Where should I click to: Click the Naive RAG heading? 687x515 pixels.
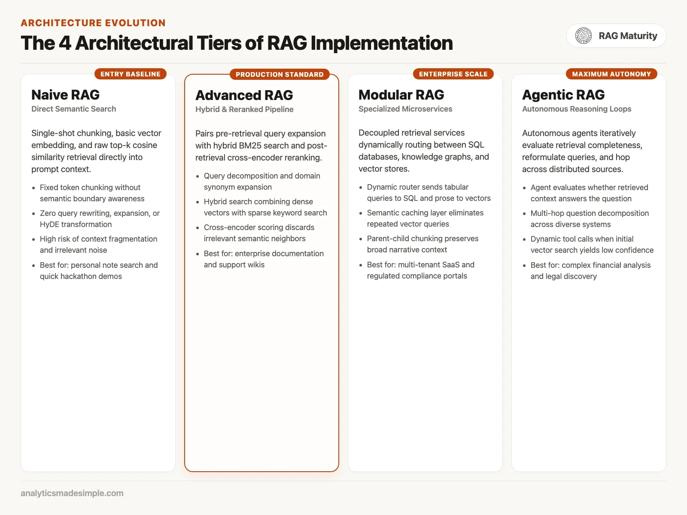[66, 94]
